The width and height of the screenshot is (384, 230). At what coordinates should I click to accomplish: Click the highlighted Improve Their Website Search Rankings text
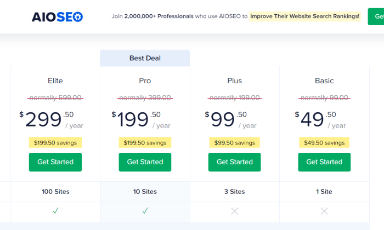tap(304, 16)
